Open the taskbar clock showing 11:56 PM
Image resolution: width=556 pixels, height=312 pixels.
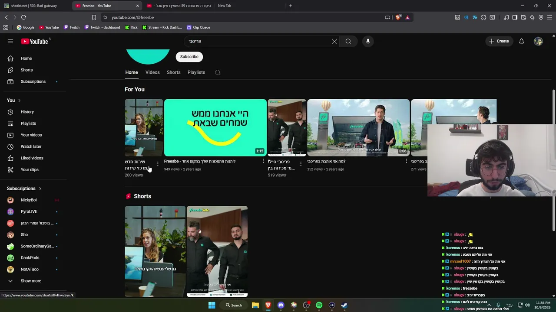tap(543, 305)
